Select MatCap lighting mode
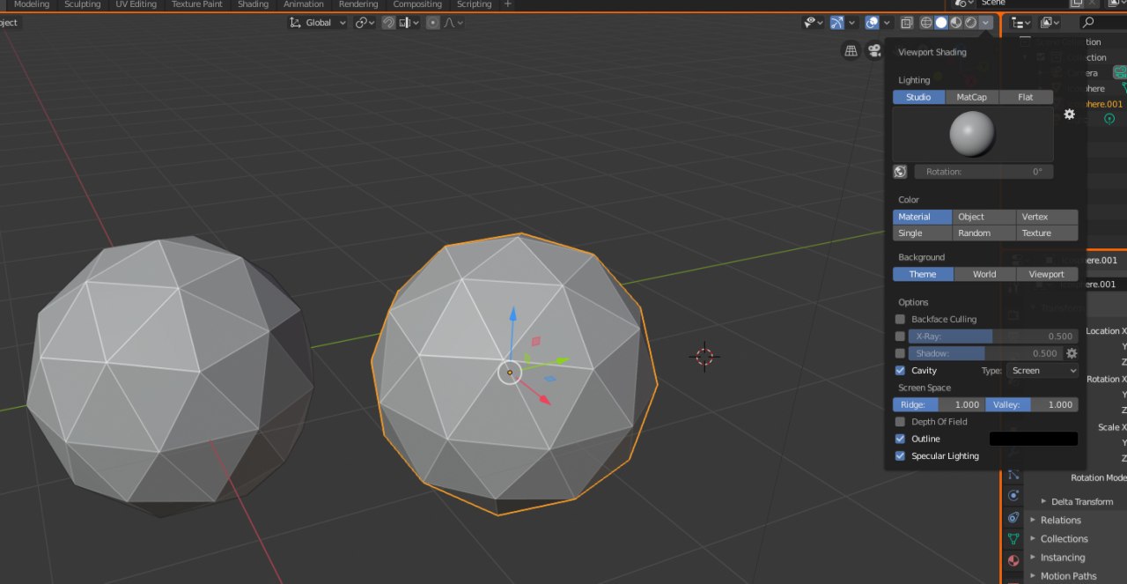The image size is (1127, 584). click(x=972, y=97)
